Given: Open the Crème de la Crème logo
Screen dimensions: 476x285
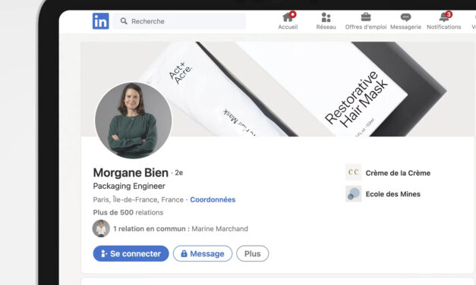Looking at the screenshot, I should pos(353,172).
